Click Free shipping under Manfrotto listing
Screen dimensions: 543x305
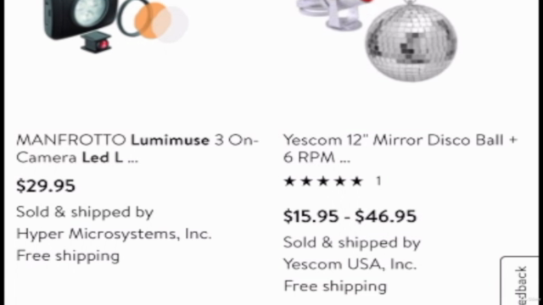point(68,256)
